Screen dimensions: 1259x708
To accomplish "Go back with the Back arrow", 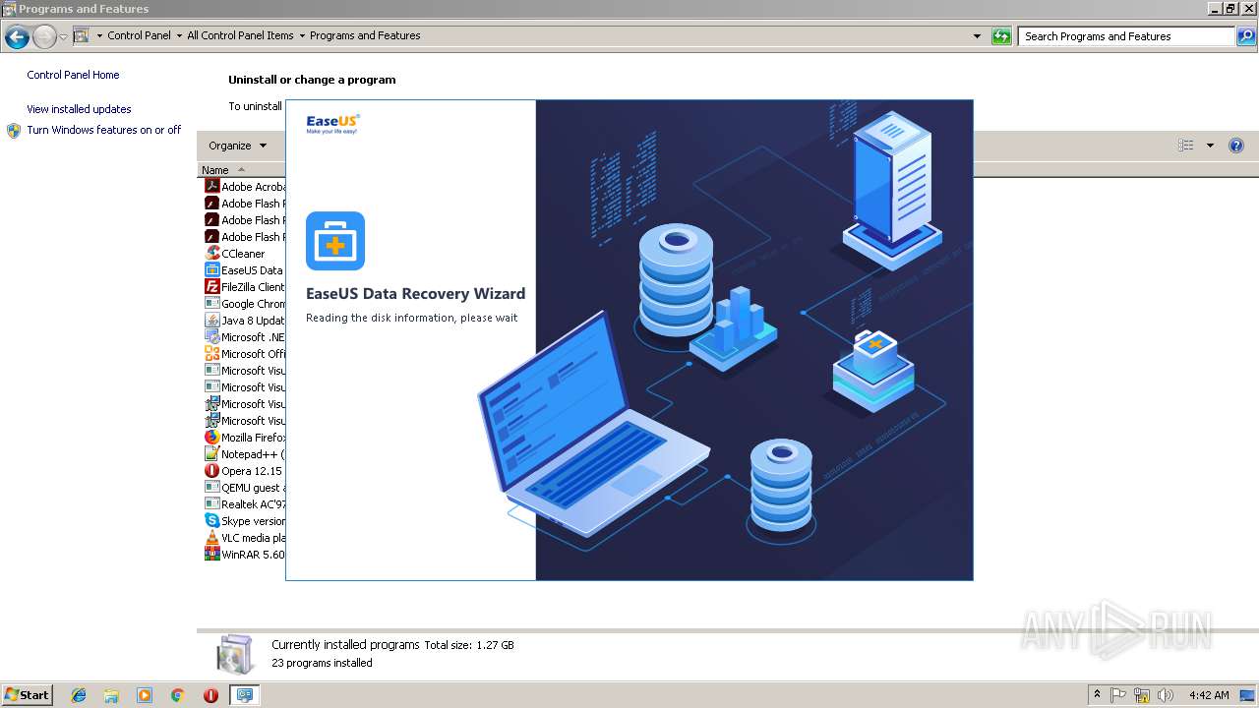I will [17, 37].
